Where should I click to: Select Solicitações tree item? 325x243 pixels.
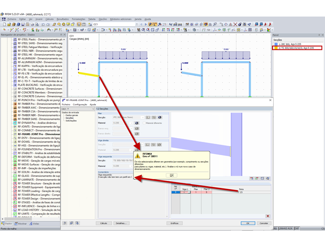point(71,121)
